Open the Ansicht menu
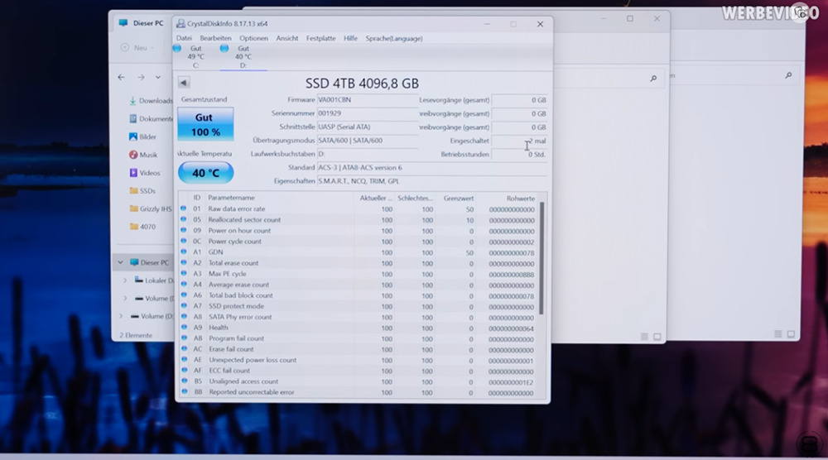The width and height of the screenshot is (828, 460). 286,38
